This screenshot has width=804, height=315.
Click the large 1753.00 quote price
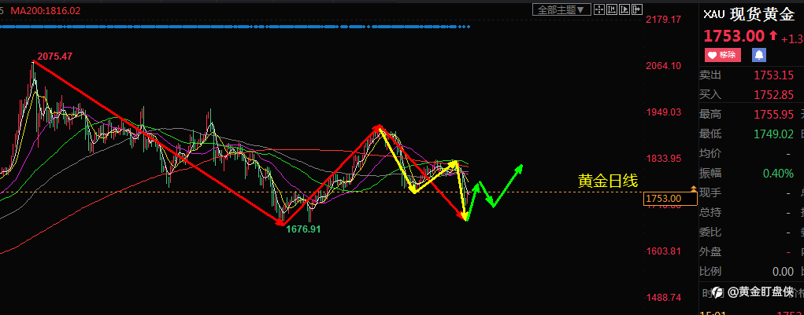coord(734,36)
